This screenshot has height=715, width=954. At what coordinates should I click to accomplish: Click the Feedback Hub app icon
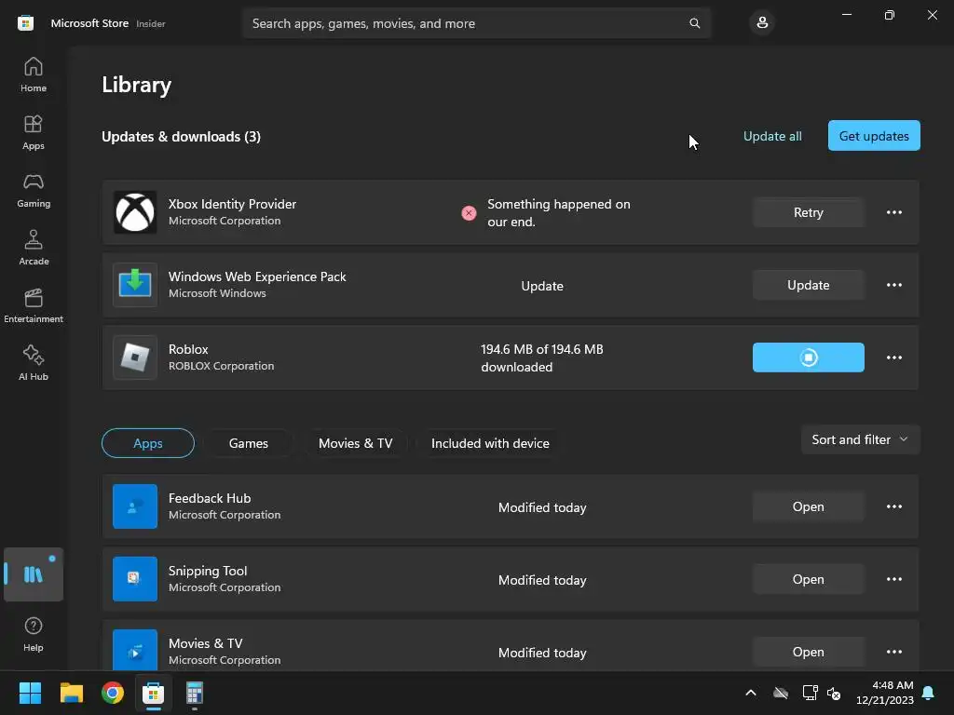(x=135, y=506)
